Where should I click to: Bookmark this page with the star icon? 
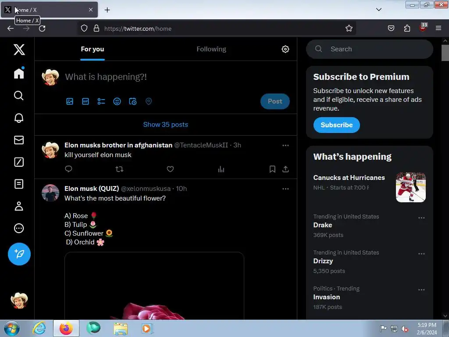click(349, 28)
